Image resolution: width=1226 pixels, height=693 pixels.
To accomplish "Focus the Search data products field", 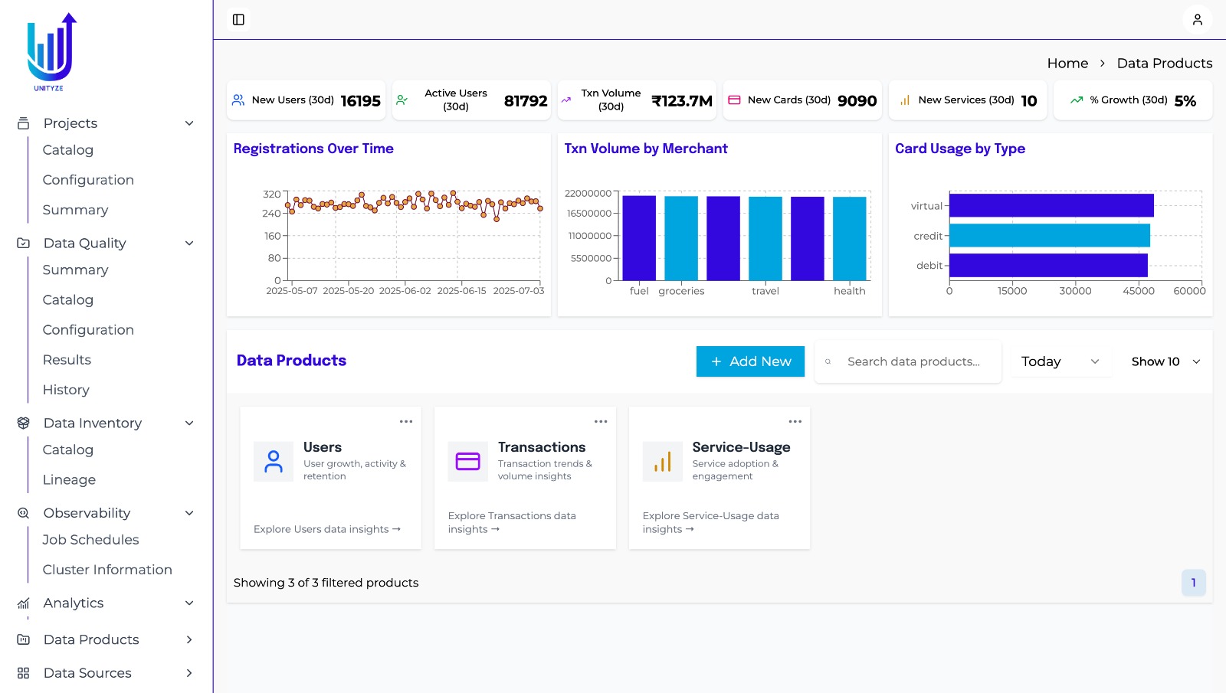I will (x=913, y=361).
